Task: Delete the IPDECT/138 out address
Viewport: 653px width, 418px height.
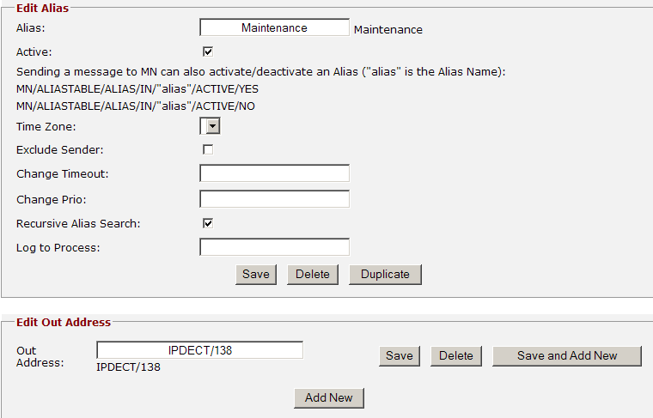Action: tap(456, 356)
